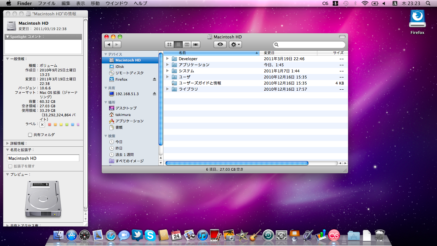Collapse the Spotlight コメント section
The image size is (437, 246).
point(8,37)
